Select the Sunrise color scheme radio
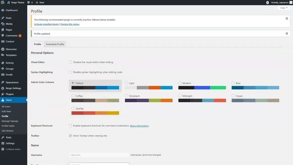293x165 pixels. [73, 108]
